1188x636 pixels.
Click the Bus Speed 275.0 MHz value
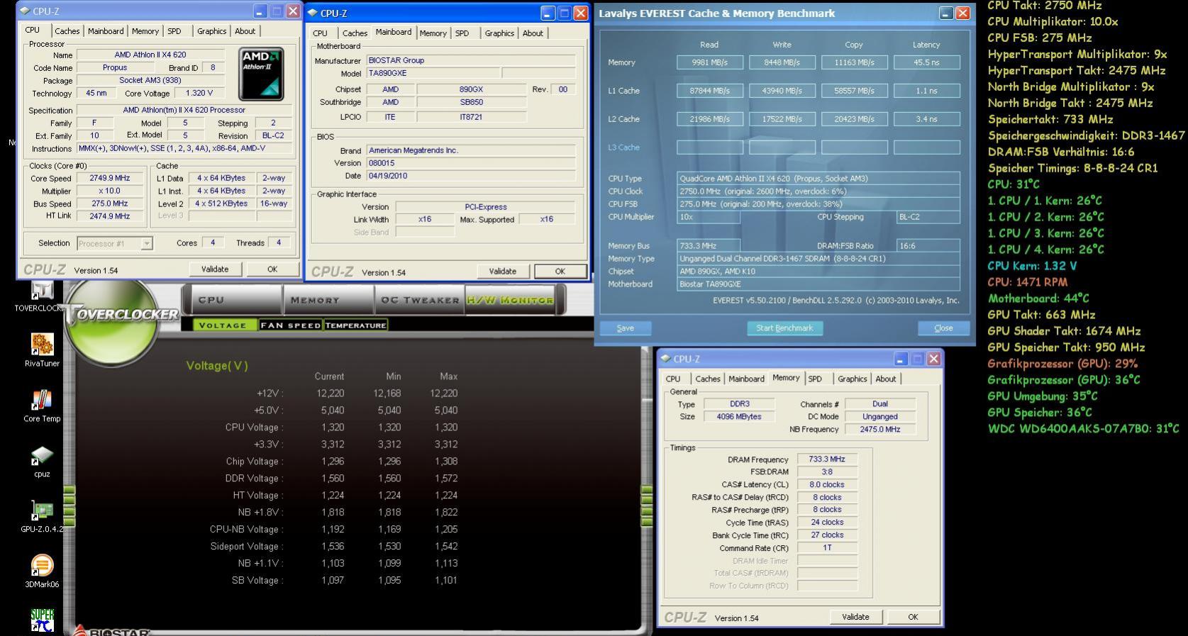(x=110, y=203)
